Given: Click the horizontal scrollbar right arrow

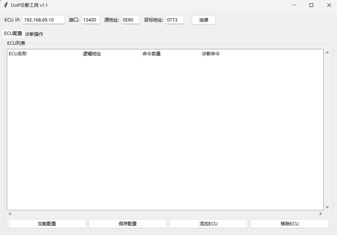Looking at the screenshot, I should [321, 214].
